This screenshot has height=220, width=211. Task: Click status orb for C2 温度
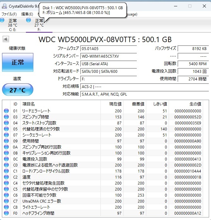[x=6, y=177]
